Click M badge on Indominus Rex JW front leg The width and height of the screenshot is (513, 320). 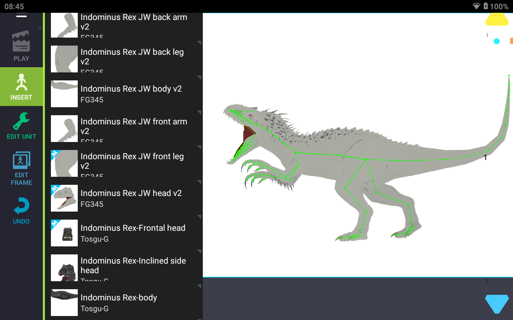coord(55,154)
